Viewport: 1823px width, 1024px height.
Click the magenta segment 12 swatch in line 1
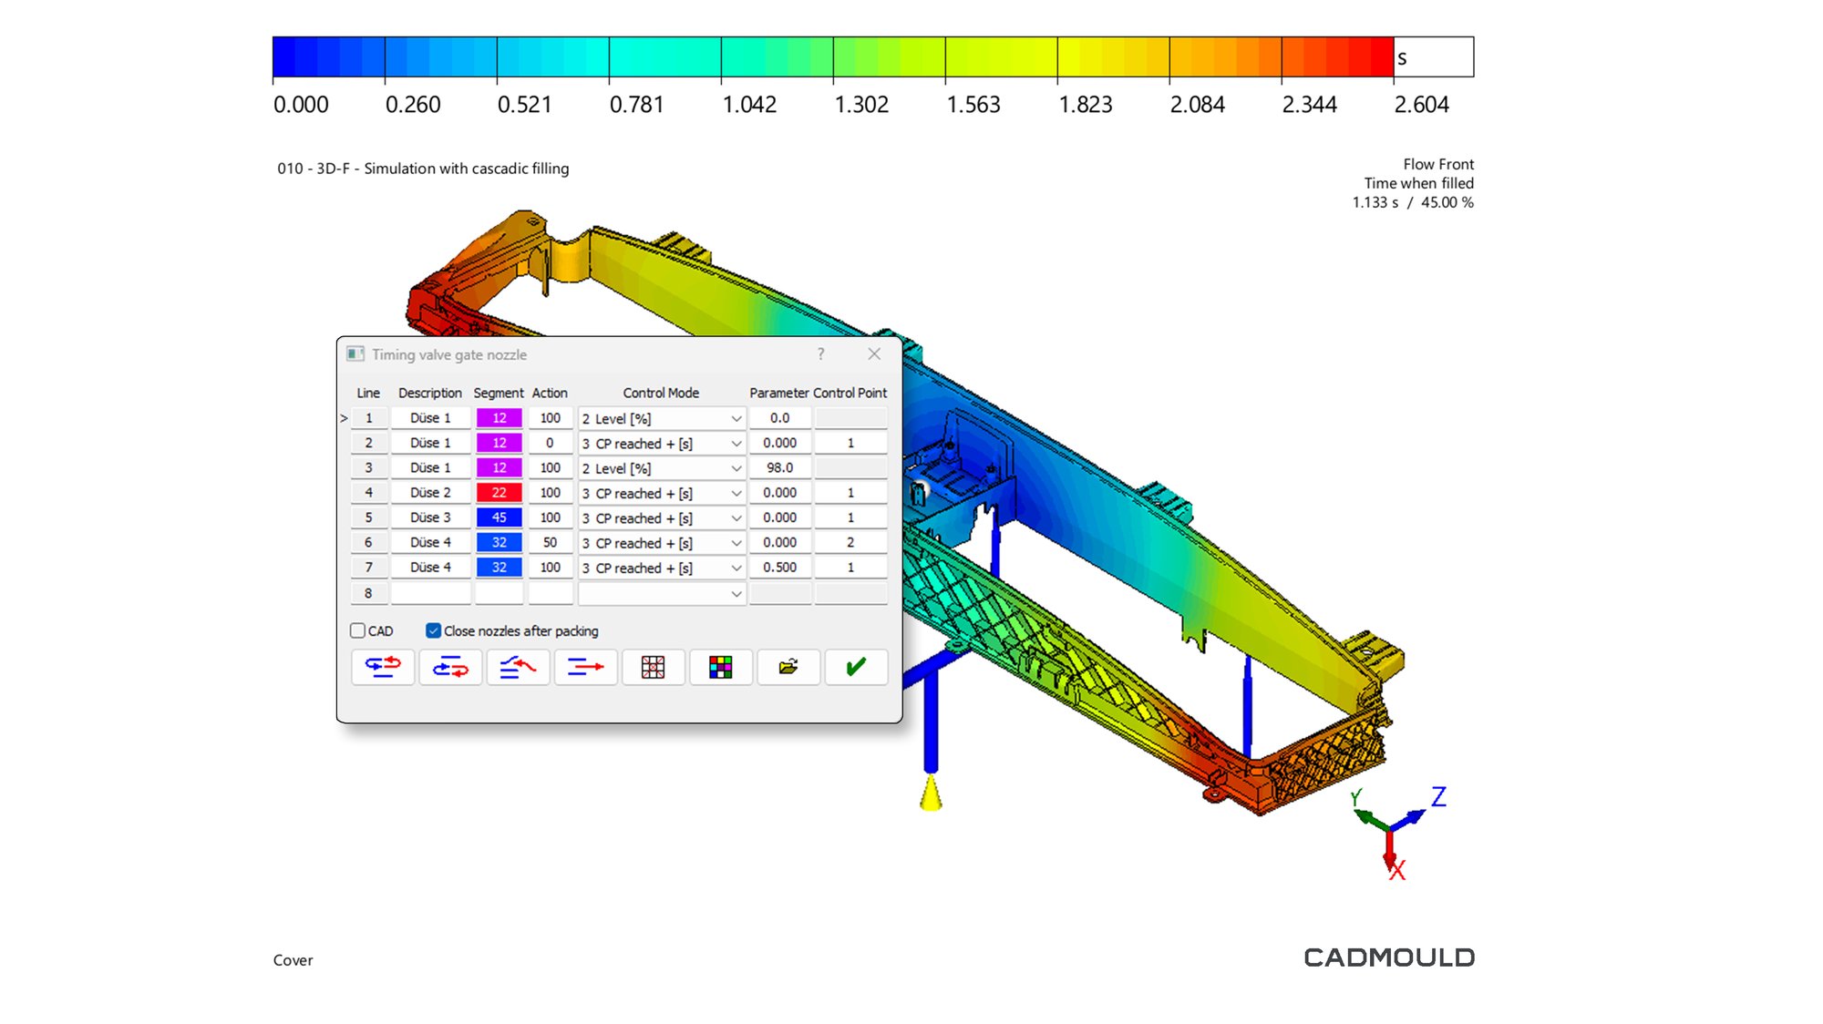pos(499,418)
